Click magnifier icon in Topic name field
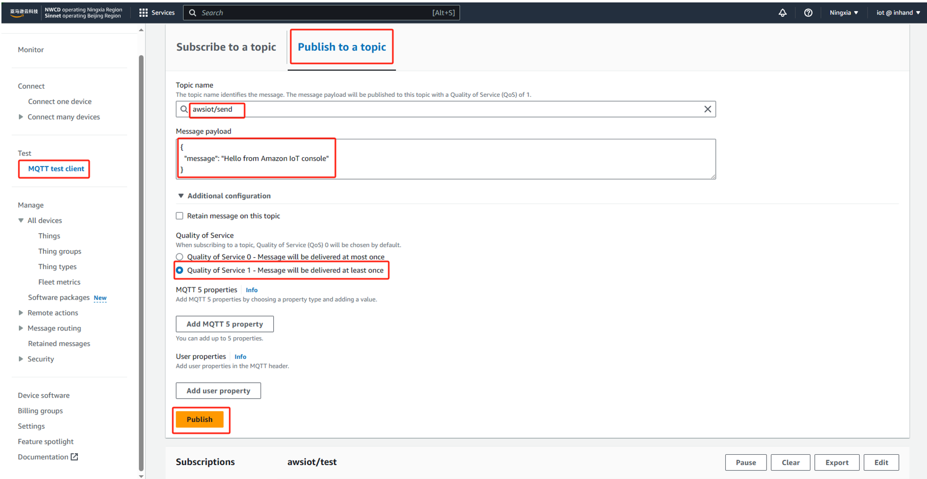The image size is (927, 479). 184,109
